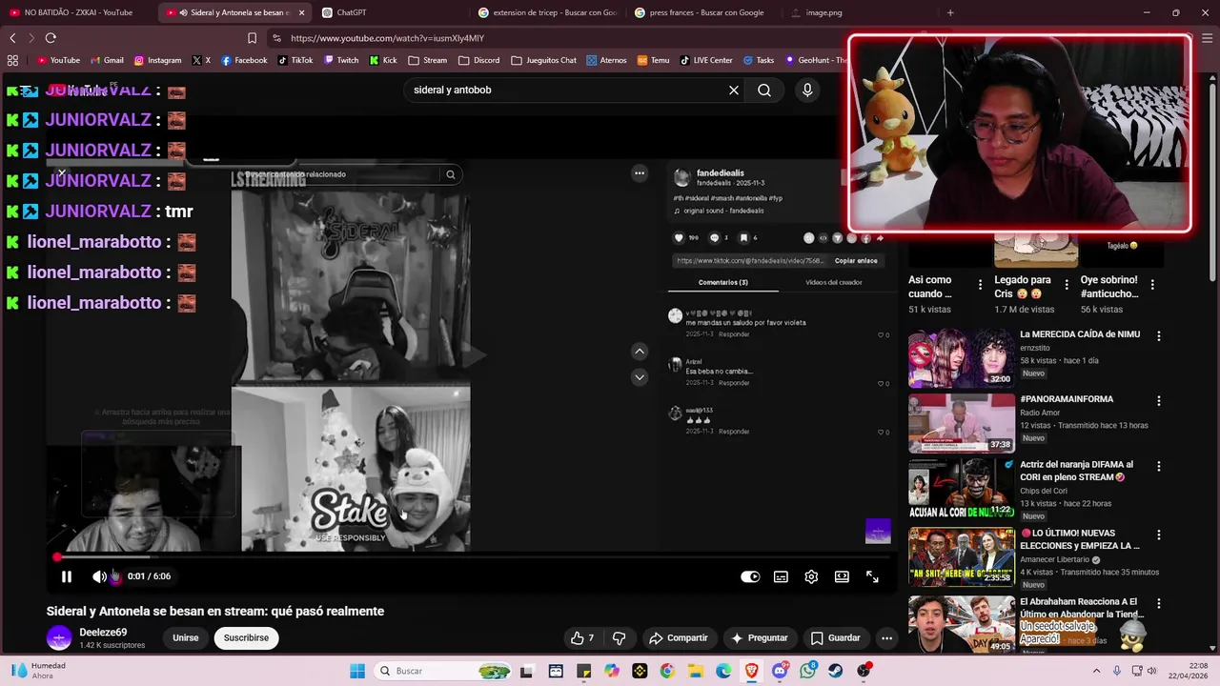Open the Instagram bookmark
The height and width of the screenshot is (686, 1220).
pos(157,60)
